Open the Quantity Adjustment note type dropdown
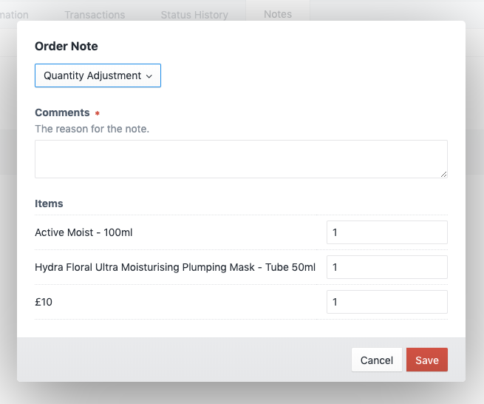This screenshot has width=484, height=404. point(98,75)
